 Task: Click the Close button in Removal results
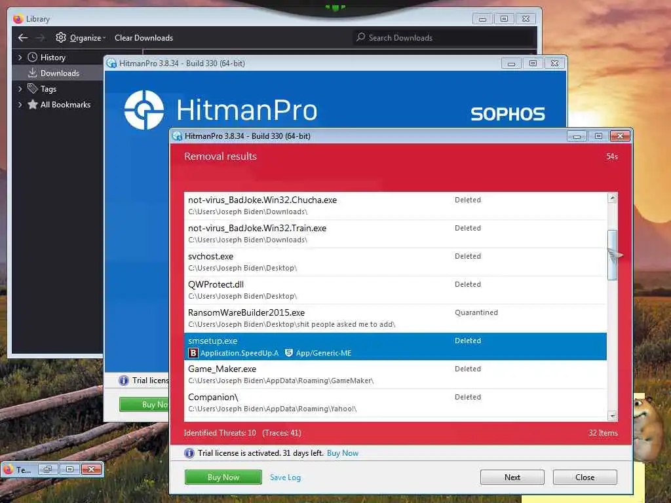[x=585, y=477]
